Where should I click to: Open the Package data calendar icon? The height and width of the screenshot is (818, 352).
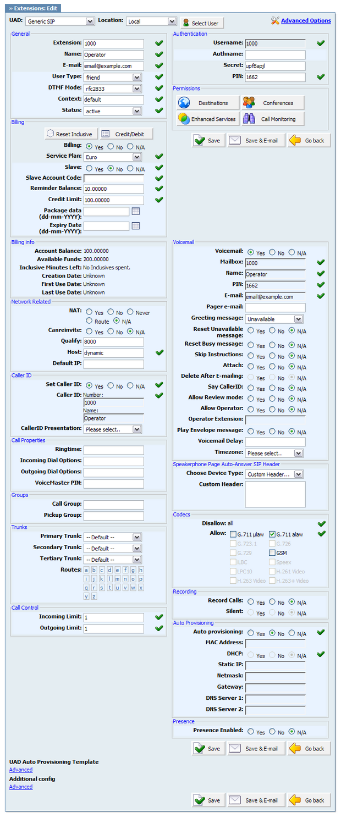tap(136, 211)
